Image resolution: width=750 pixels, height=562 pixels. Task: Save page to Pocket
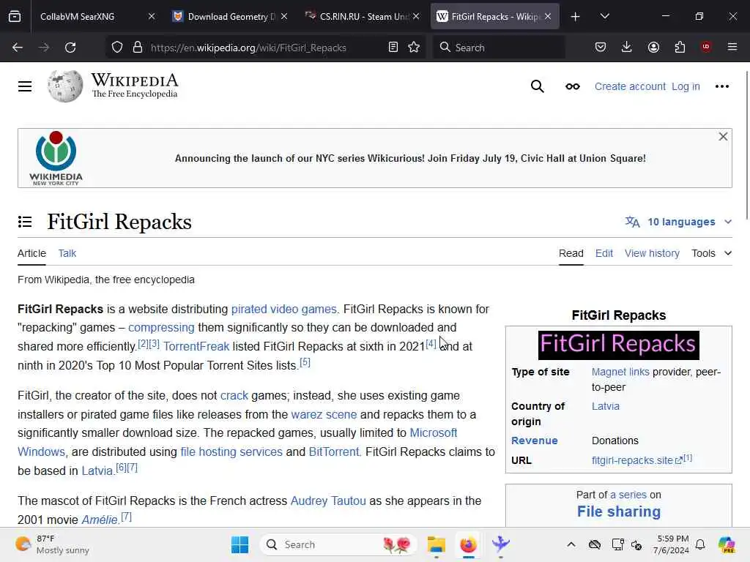[601, 47]
